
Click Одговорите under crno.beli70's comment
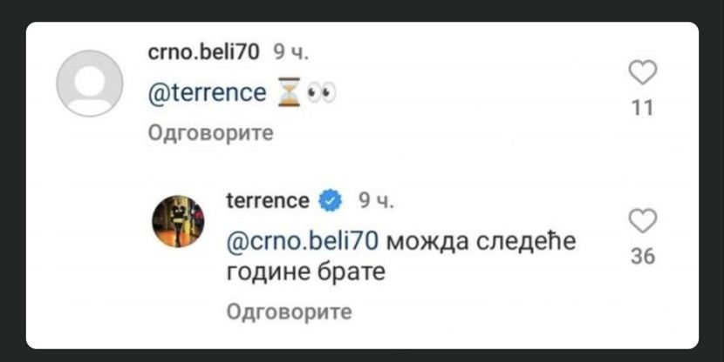tap(211, 133)
